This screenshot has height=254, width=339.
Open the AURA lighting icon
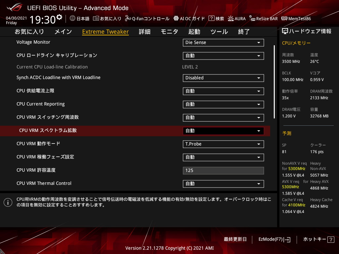point(231,19)
